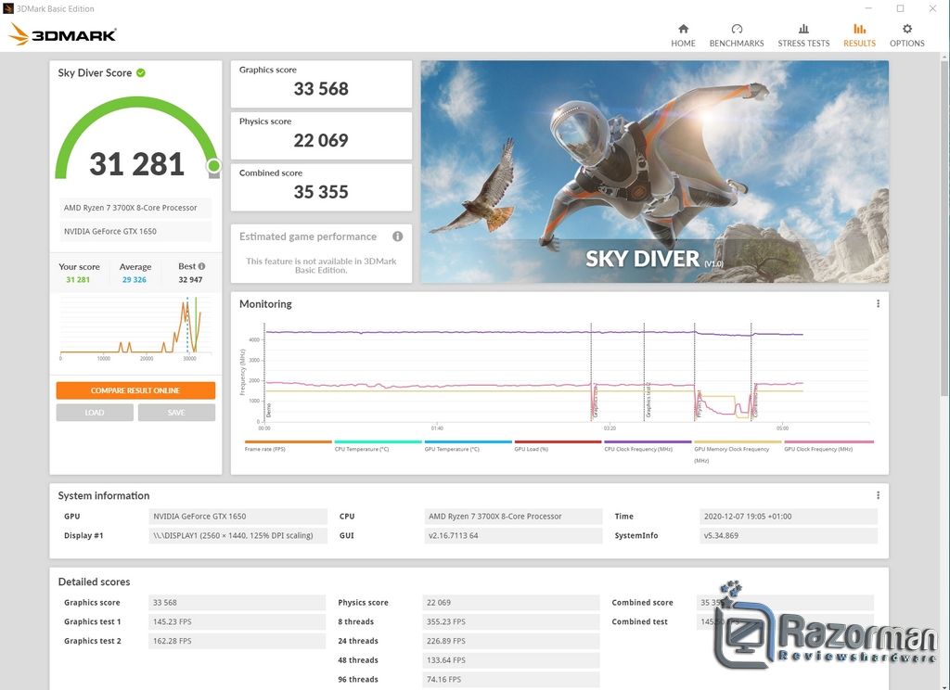Click 8 threads value 355.23 FPS
Viewport: 950px width, 690px height.
pyautogui.click(x=511, y=621)
